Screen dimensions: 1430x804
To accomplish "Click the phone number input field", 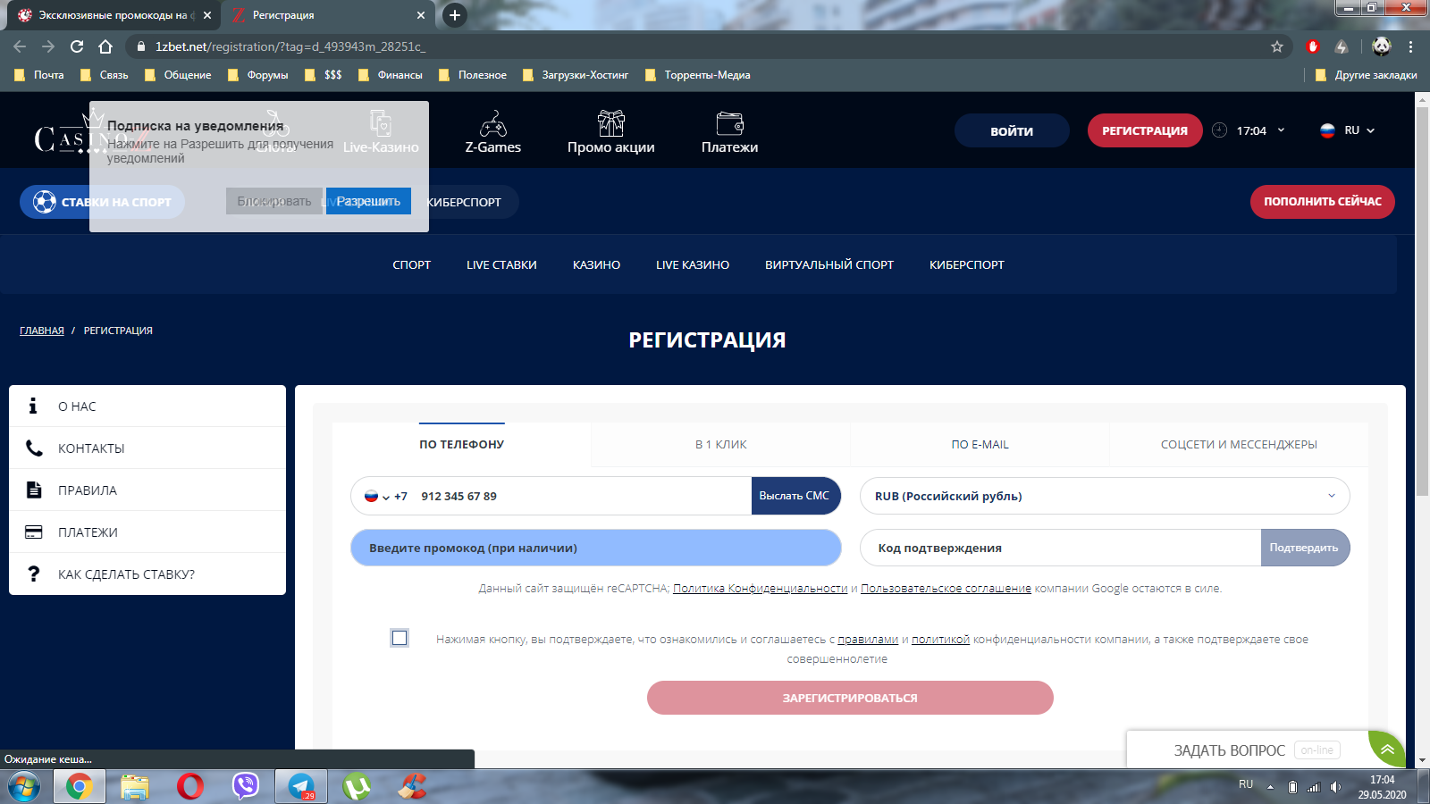I will click(x=581, y=496).
